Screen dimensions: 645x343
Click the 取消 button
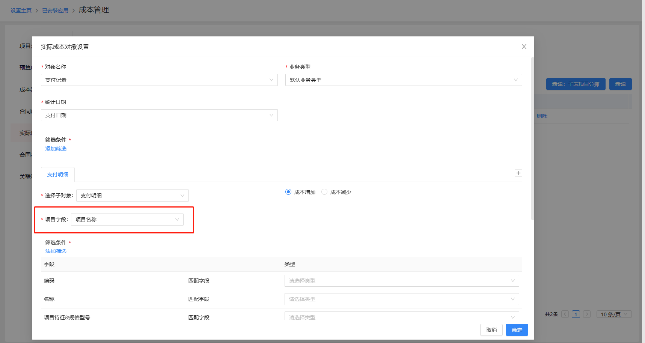(491, 330)
